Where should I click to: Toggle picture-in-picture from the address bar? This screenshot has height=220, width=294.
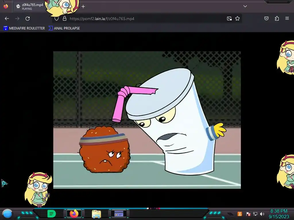229,19
